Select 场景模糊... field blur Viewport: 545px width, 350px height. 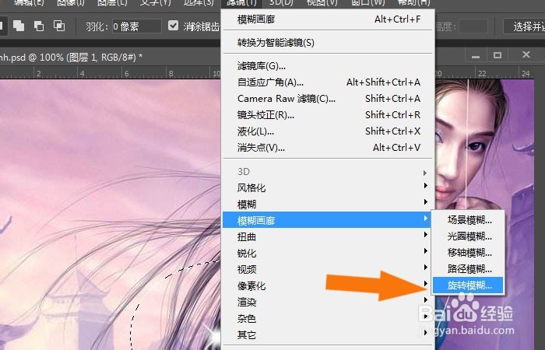coord(468,220)
